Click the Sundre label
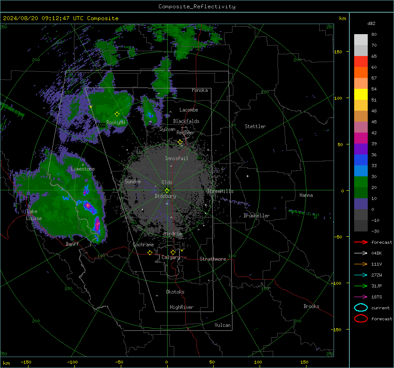Image resolution: width=394 pixels, height=368 pixels. [133, 181]
